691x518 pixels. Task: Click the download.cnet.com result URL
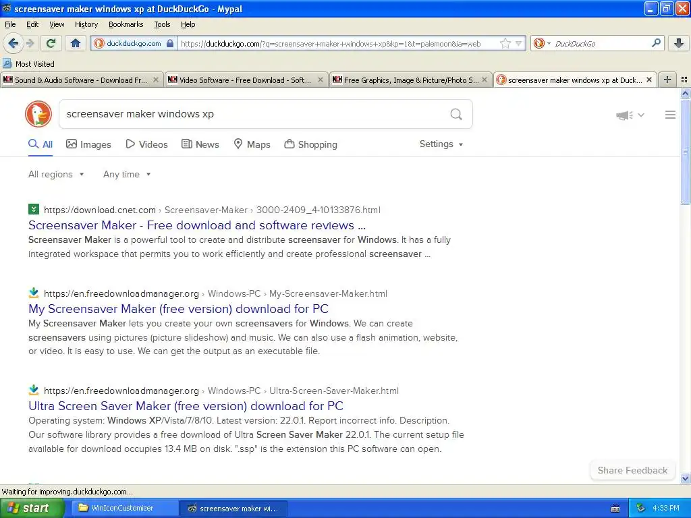coord(212,210)
